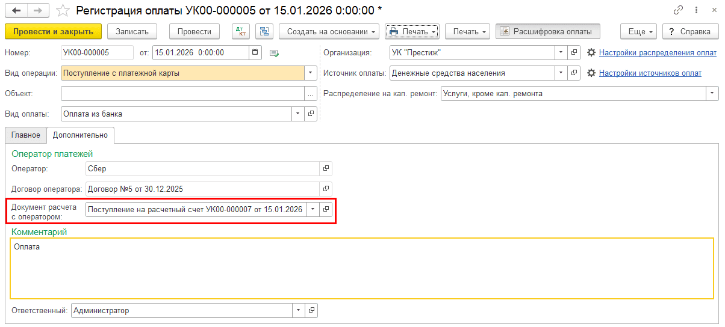Screen dimensions: 725x327
Task: Show Дт/Кт accounting entries
Action: [x=241, y=31]
